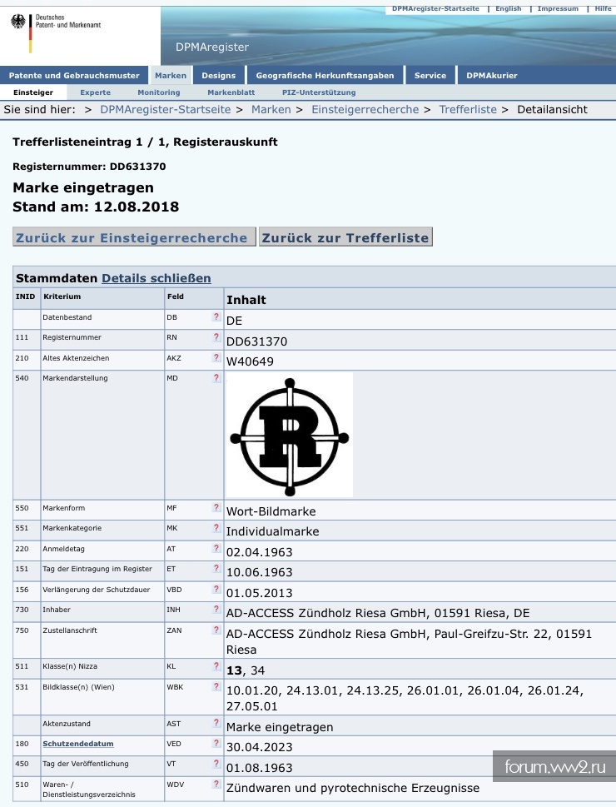Open help icon for Waren-/Dienstleistungsverzeichnis row
The height and width of the screenshot is (807, 616).
pos(216,785)
